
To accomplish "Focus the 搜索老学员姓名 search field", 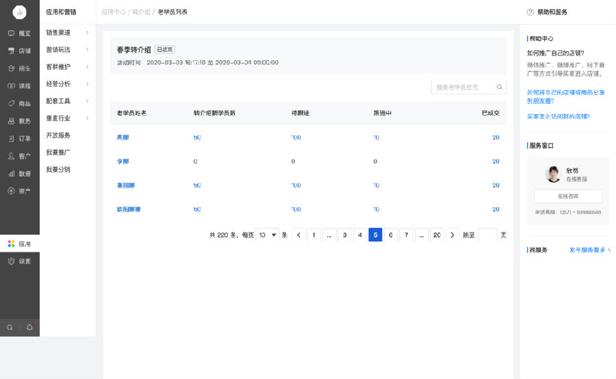I will tap(469, 87).
